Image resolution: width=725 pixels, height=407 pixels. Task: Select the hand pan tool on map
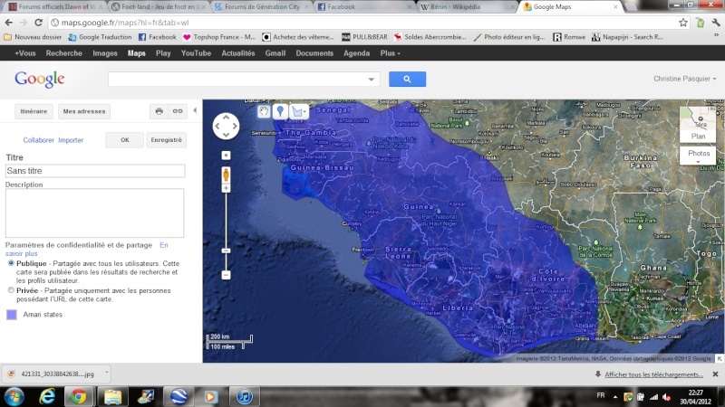tap(264, 111)
